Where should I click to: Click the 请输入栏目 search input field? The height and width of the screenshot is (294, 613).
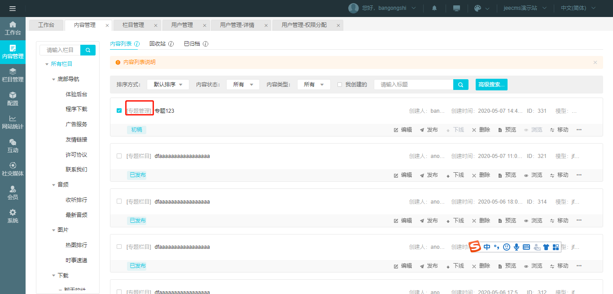click(x=60, y=50)
